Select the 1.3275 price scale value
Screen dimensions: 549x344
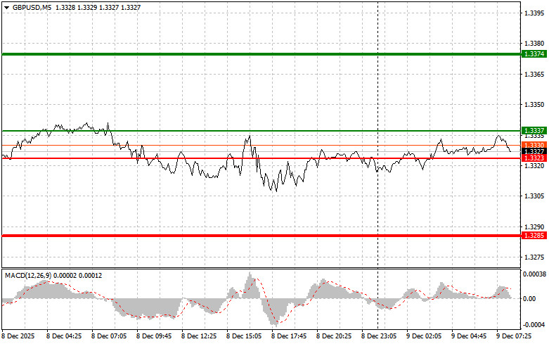point(534,257)
